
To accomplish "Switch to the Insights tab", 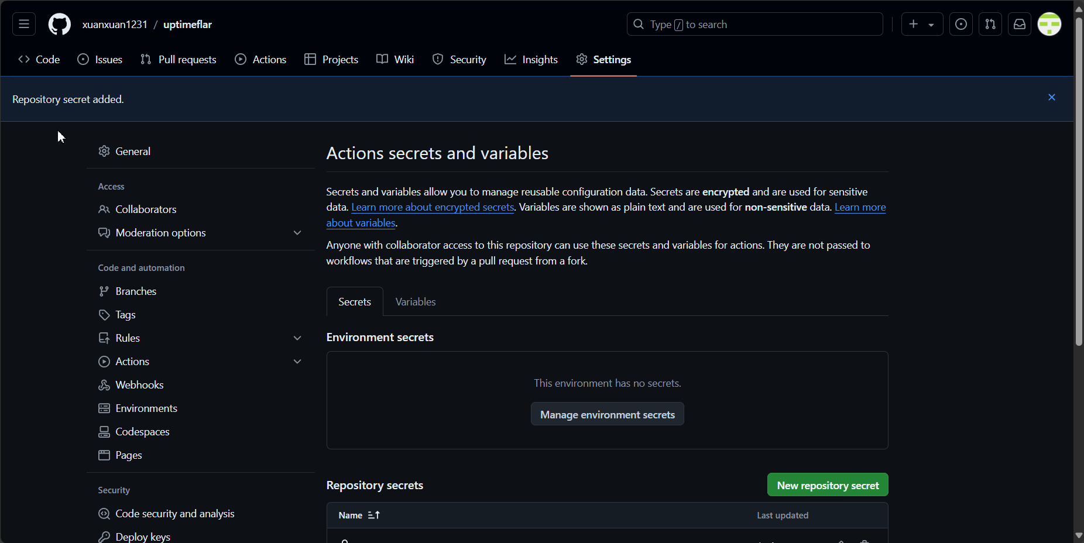I will pos(531,59).
